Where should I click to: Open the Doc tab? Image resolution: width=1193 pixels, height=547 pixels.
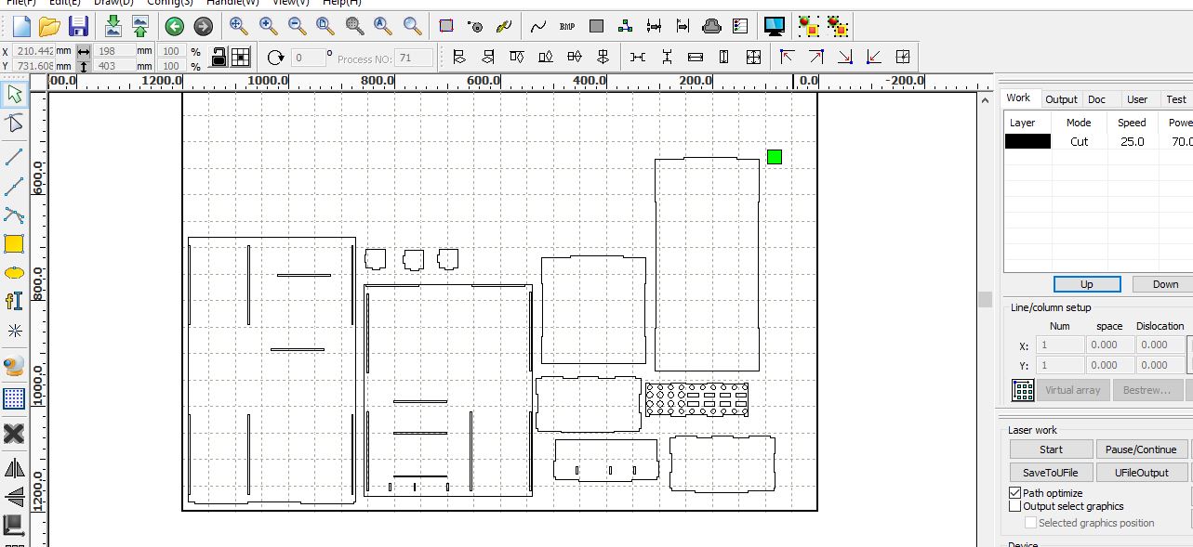[x=1097, y=99]
